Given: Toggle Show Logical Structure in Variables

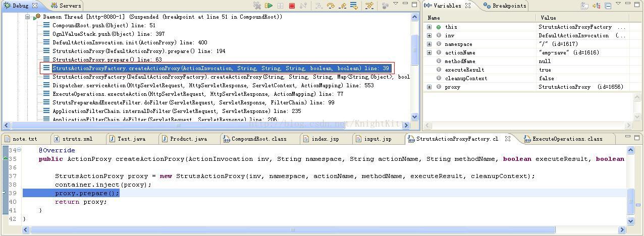Looking at the screenshot, I should click(597, 6).
